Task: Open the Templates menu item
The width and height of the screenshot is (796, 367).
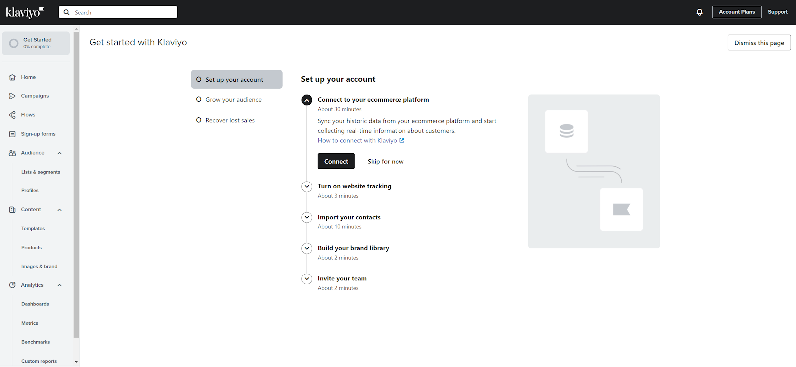Action: (x=33, y=229)
